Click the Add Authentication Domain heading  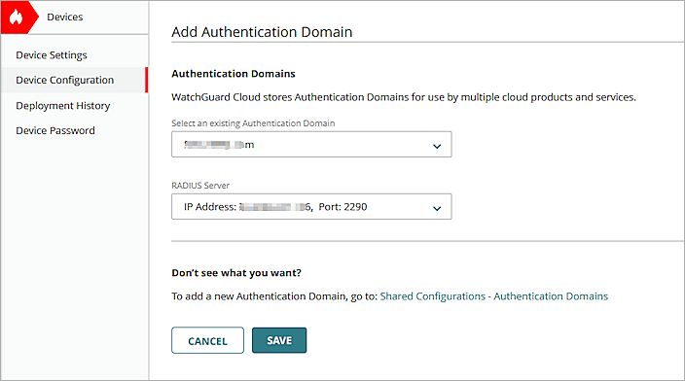pyautogui.click(x=262, y=32)
